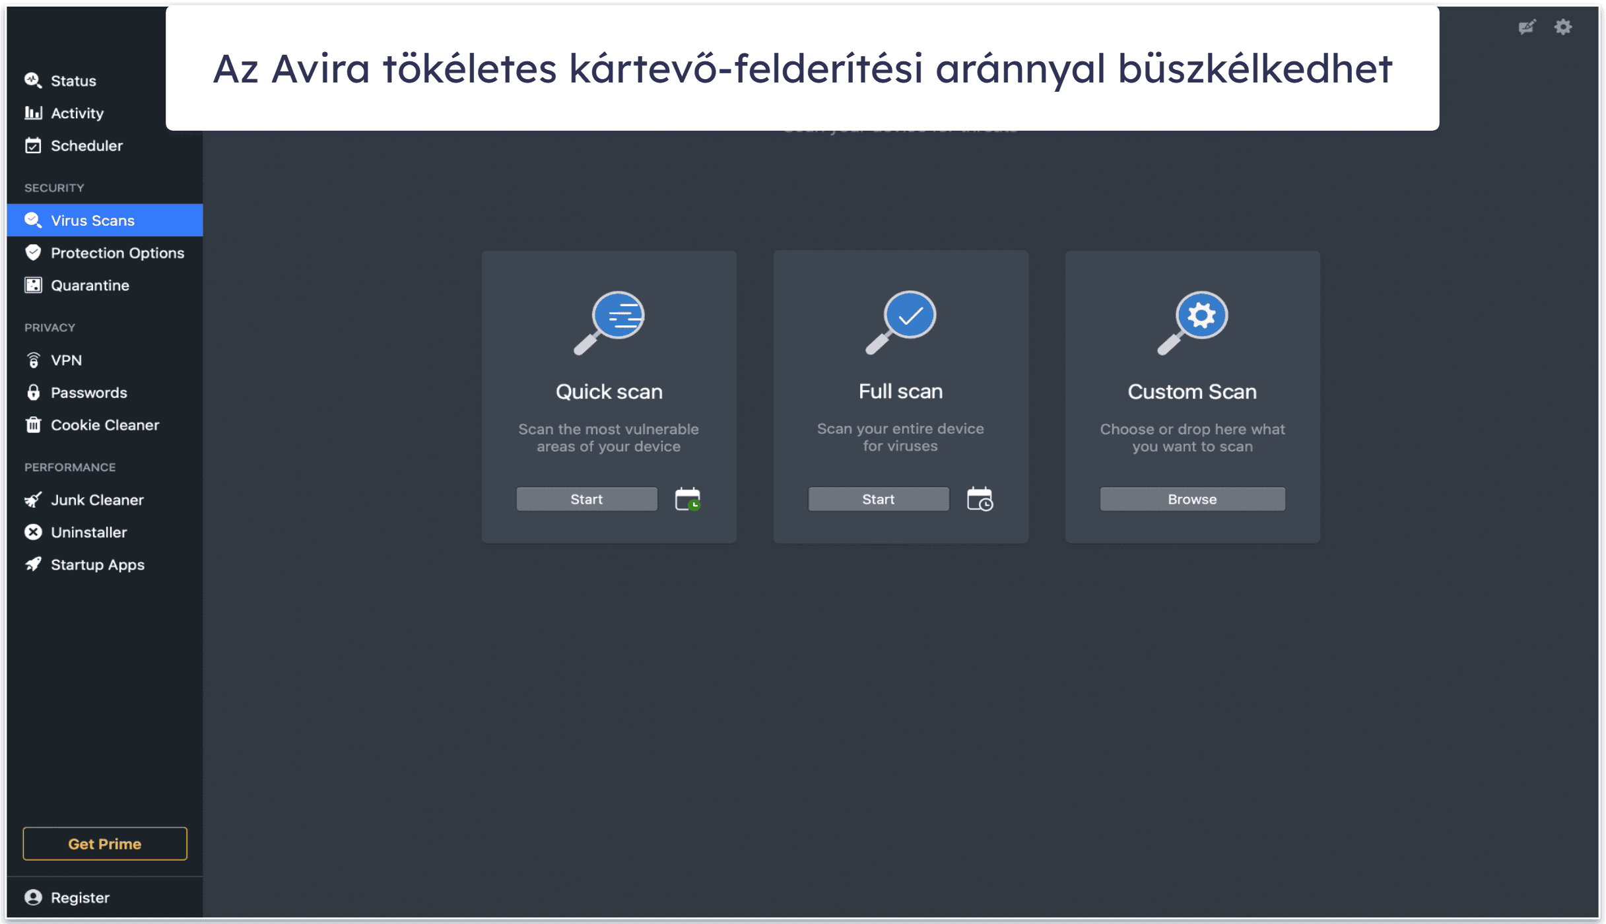Click the SECURITY section heading
Viewport: 1606px width, 924px height.
point(54,187)
